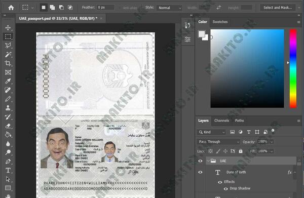Select the Pen tool
The height and width of the screenshot is (198, 304).
click(x=8, y=162)
